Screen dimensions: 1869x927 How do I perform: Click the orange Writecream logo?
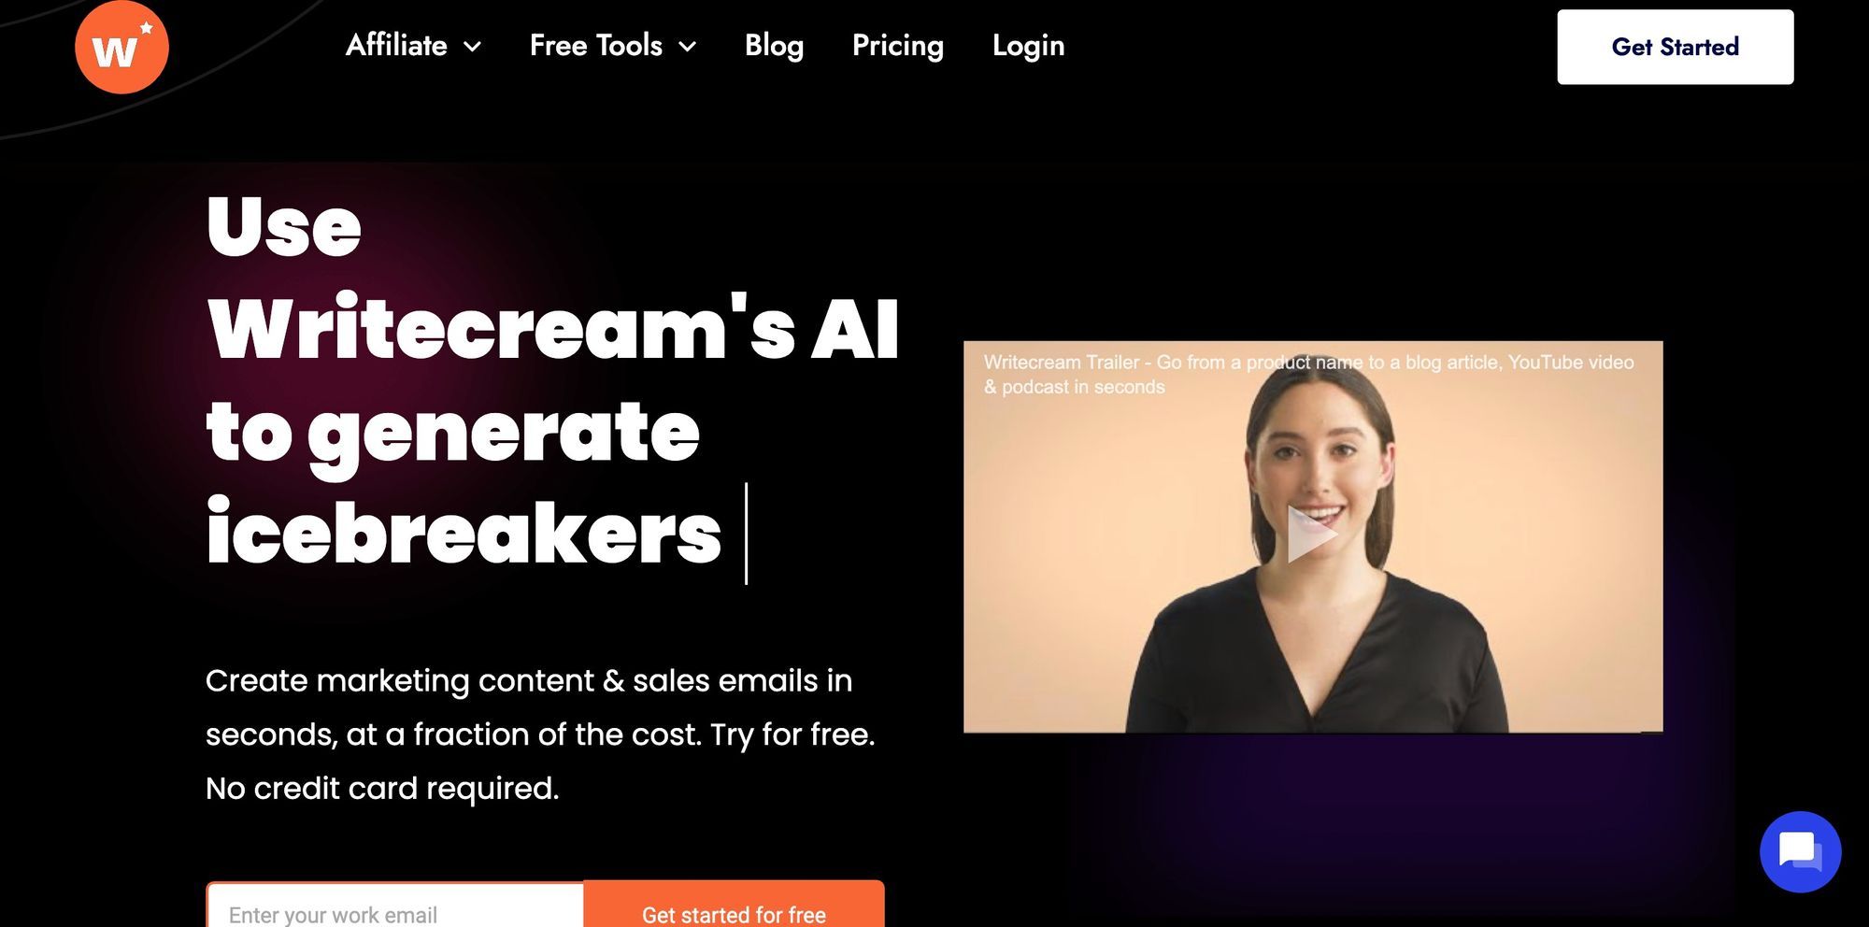pos(121,47)
